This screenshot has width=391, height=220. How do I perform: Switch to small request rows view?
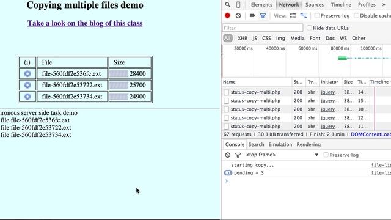304,16
